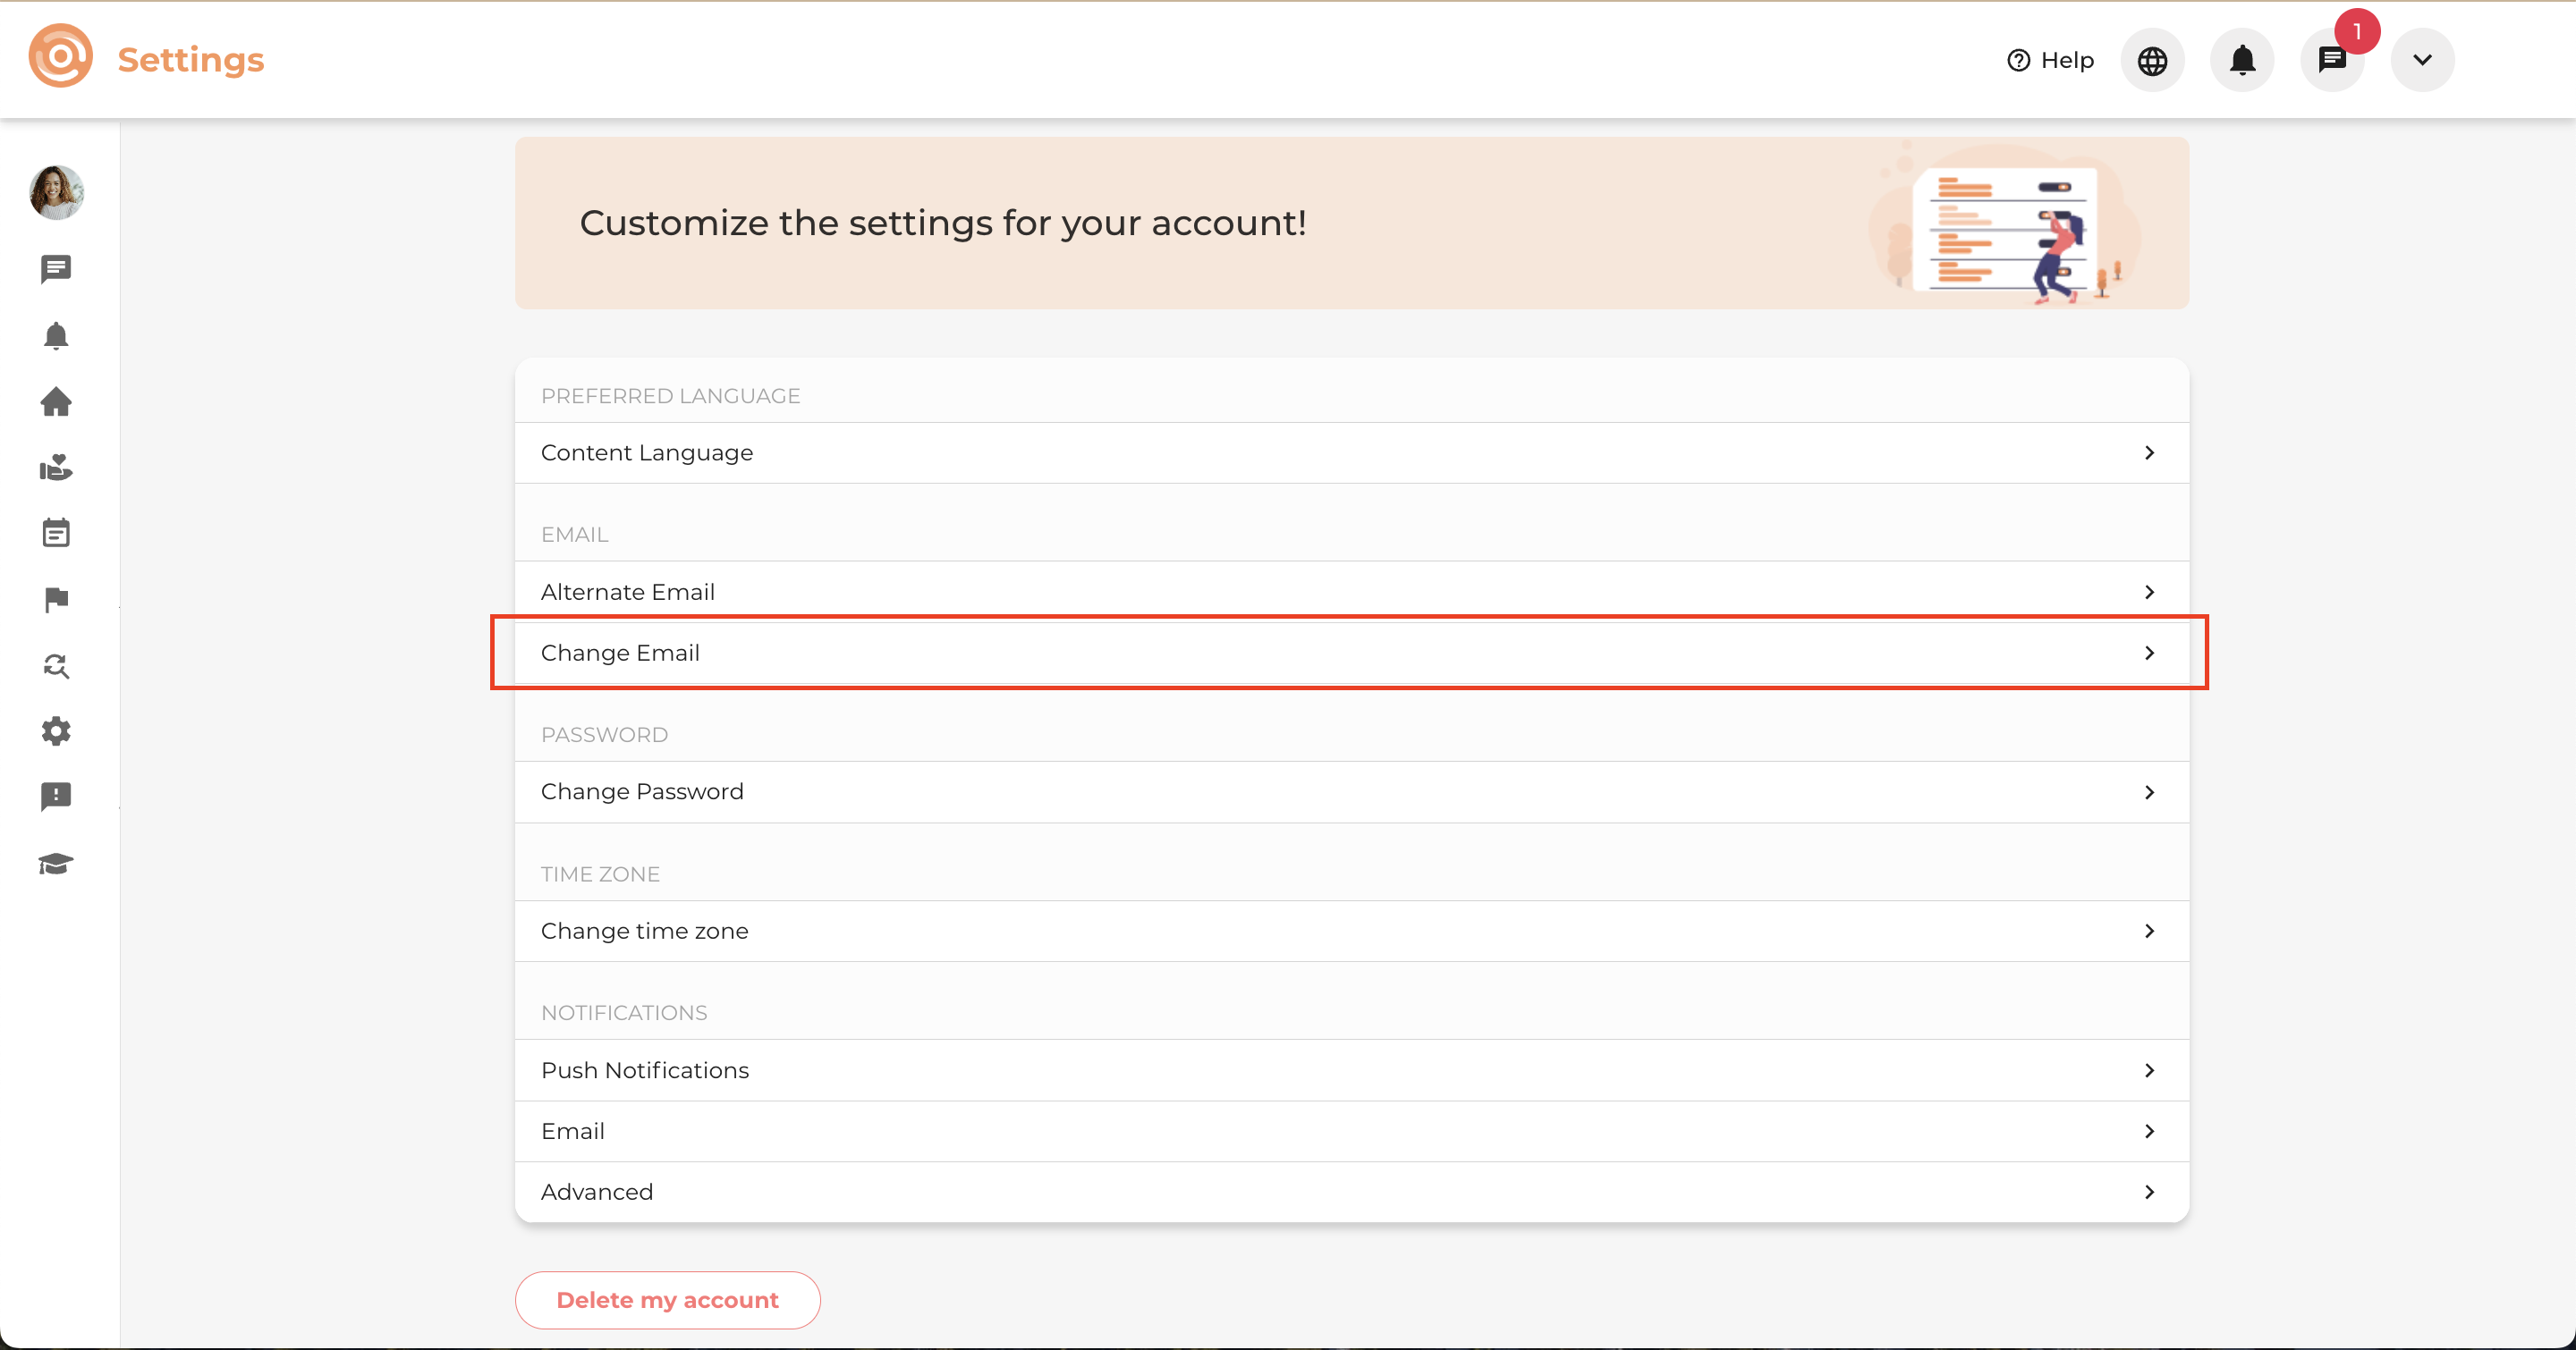Open sidebar feedback exclamation icon
The image size is (2576, 1350).
[56, 797]
